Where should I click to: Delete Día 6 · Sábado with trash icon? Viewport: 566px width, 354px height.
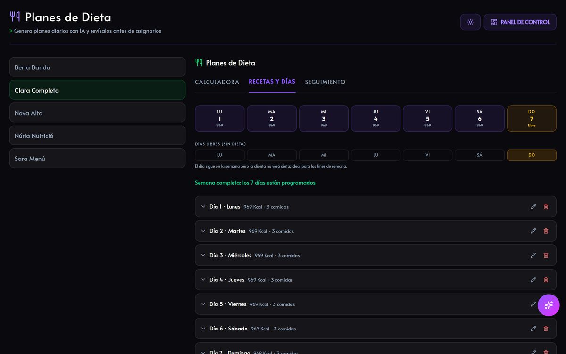[x=546, y=329]
